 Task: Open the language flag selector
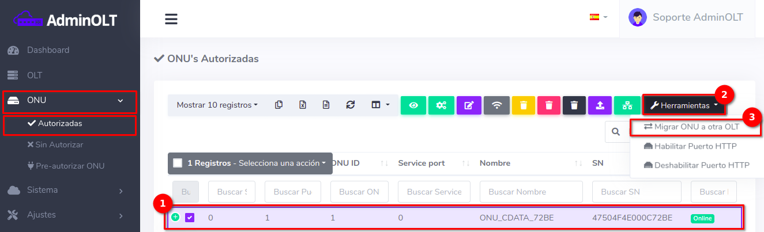tap(598, 17)
